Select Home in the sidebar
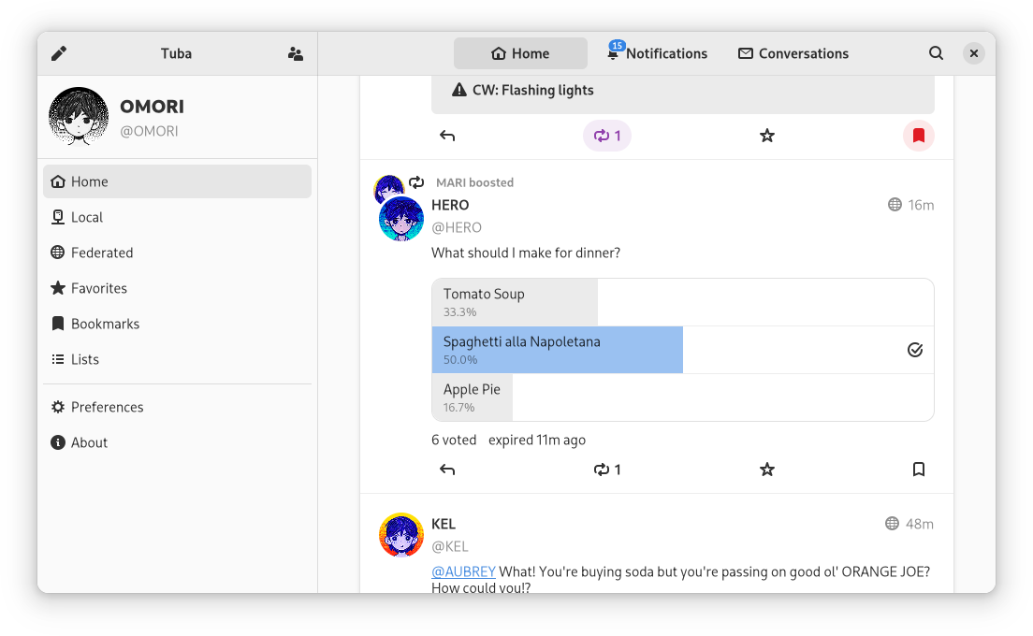Viewport: 1033px width, 636px height. [x=177, y=181]
